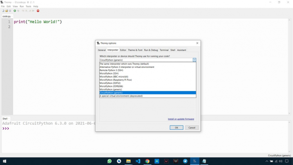293x165 pixels.
Task: Click the Step over toolbar icon
Action: pos(23,11)
